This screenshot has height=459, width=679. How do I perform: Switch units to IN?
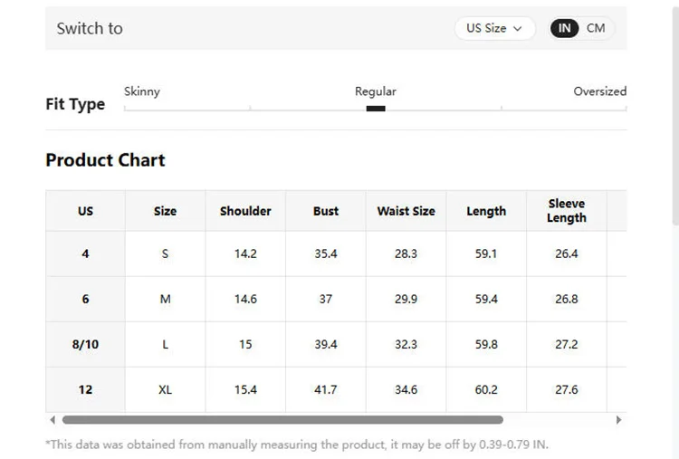click(x=564, y=28)
